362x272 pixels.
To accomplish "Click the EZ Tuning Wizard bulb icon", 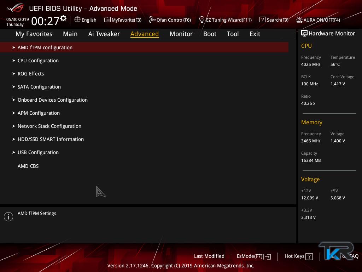I will pos(202,20).
